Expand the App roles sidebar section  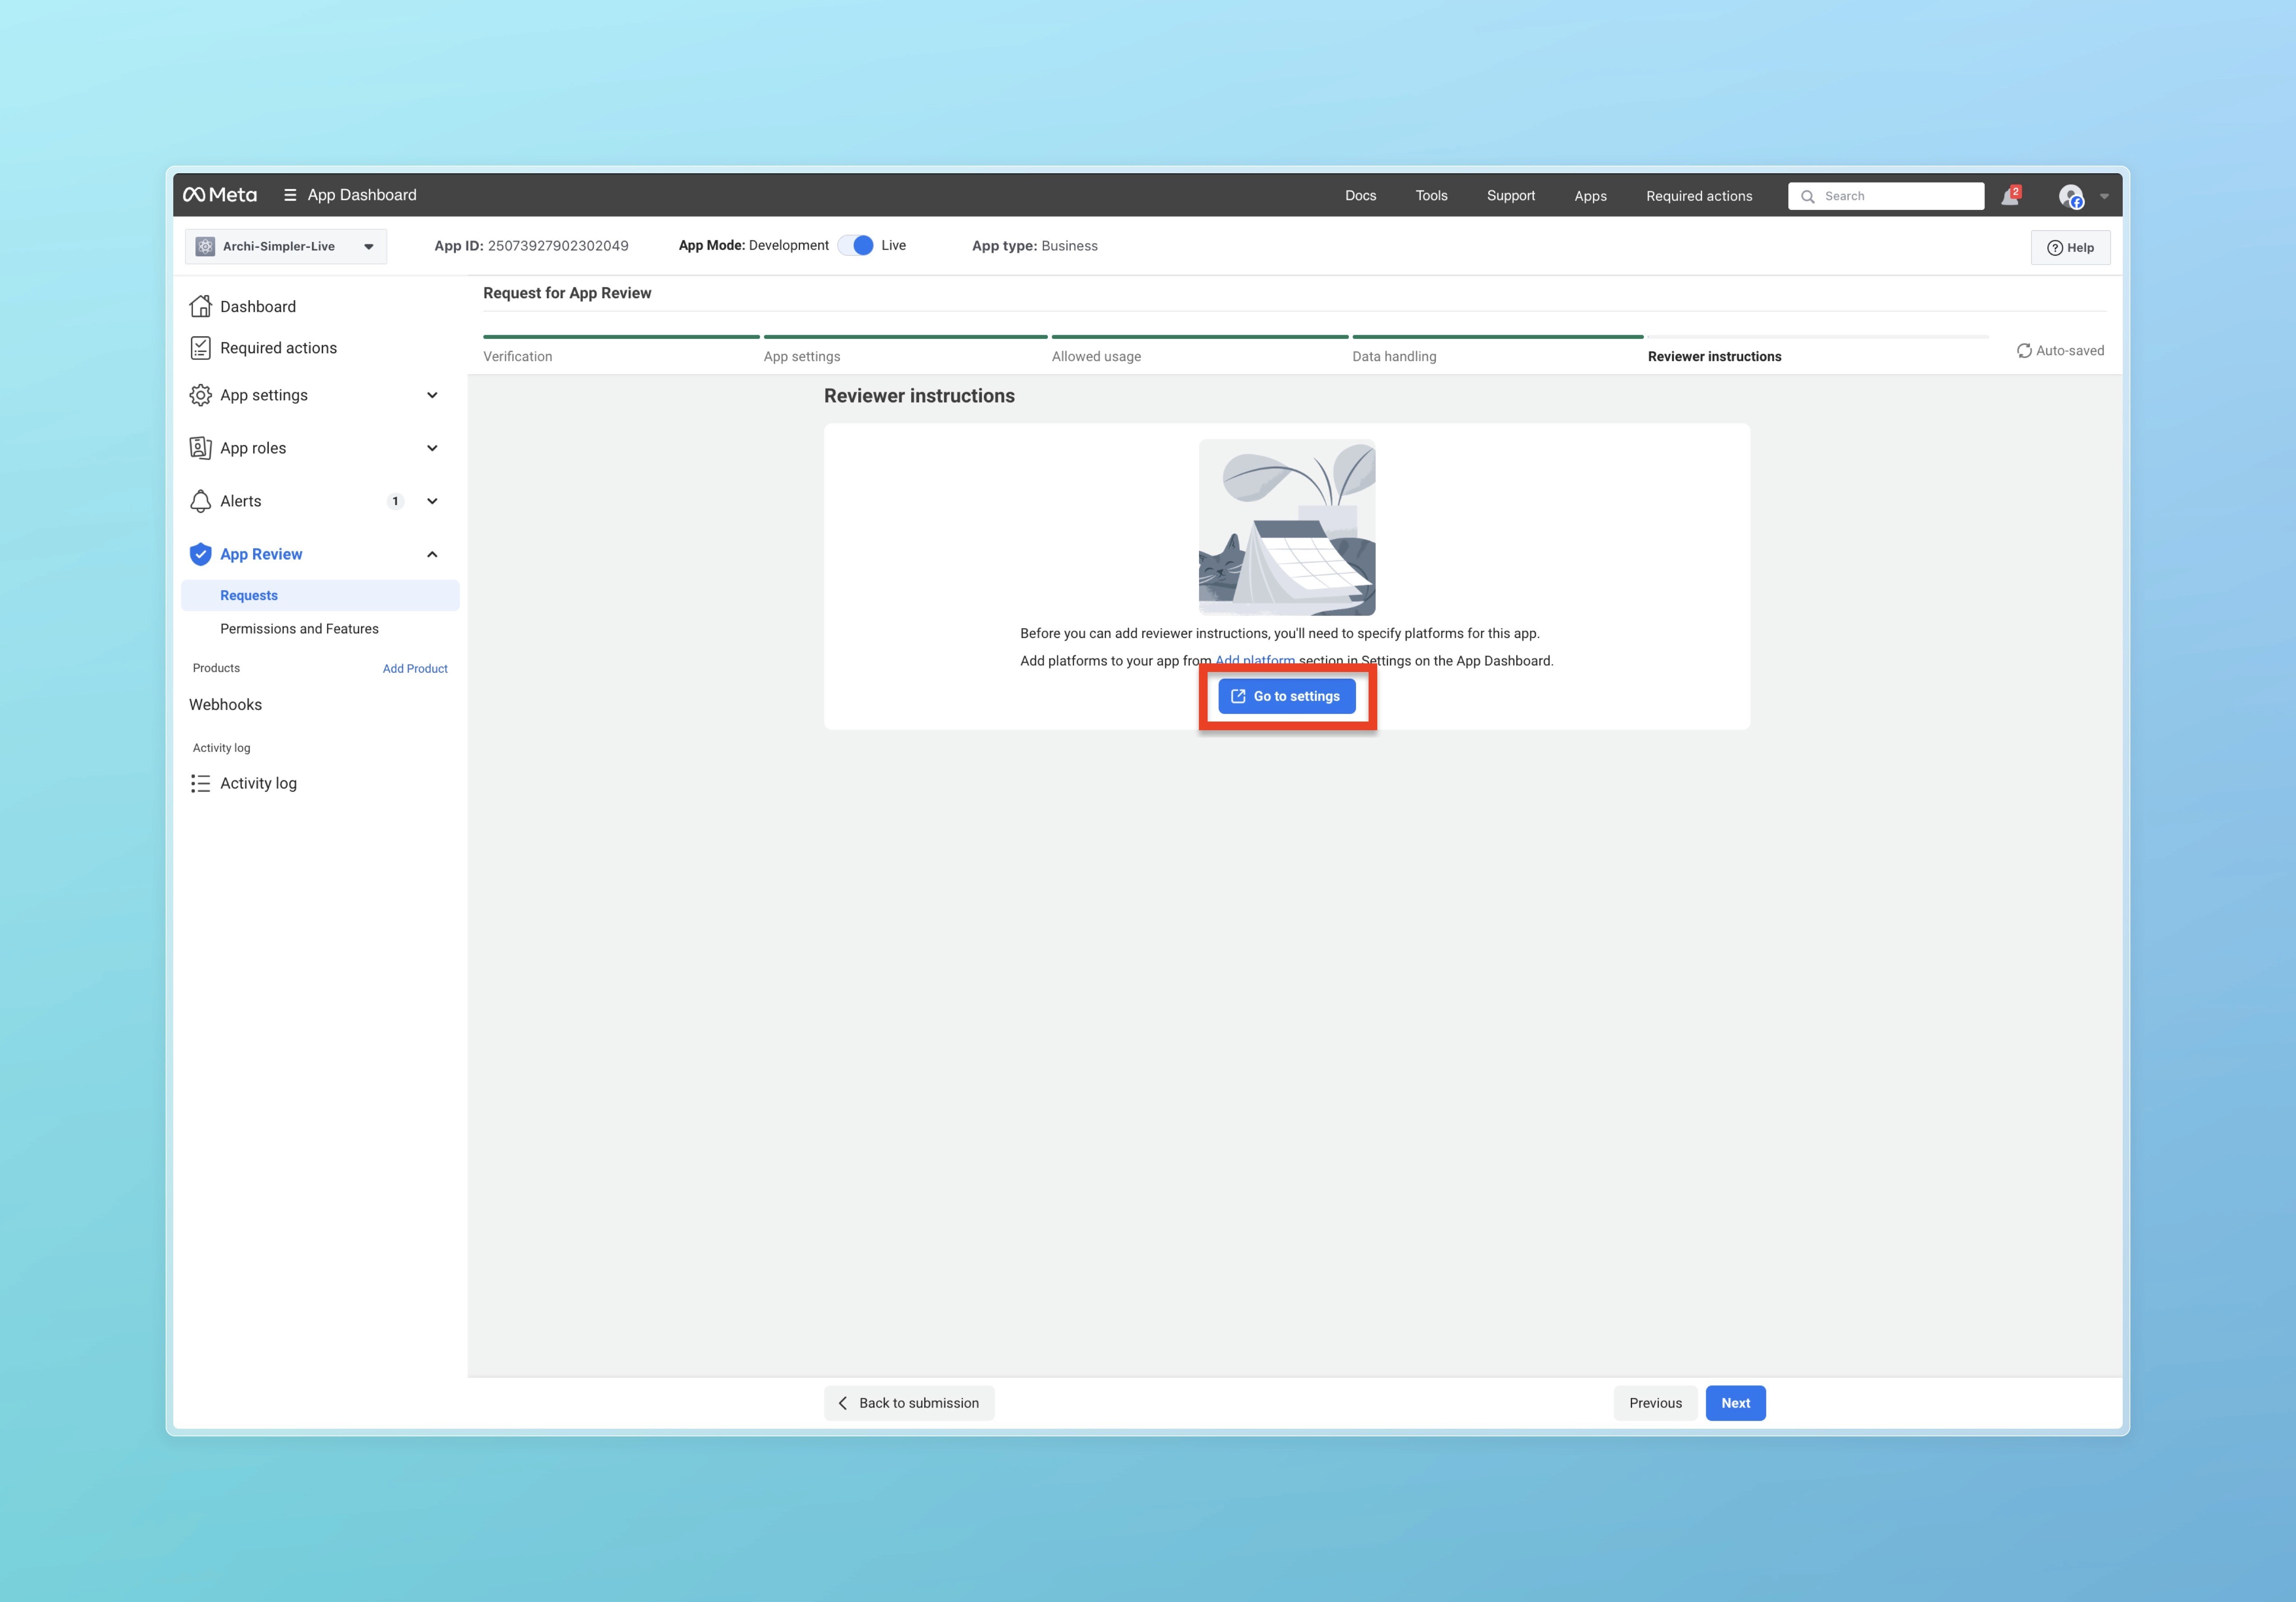click(x=432, y=448)
